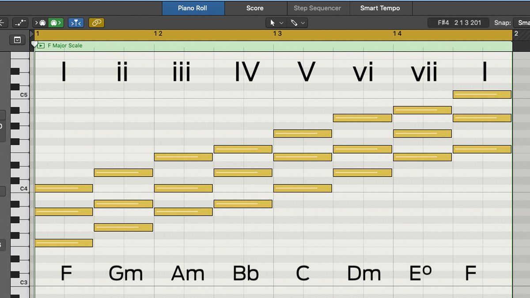This screenshot has width=530, height=298.
Task: Toggle the yellow Link button
Action: (x=96, y=23)
